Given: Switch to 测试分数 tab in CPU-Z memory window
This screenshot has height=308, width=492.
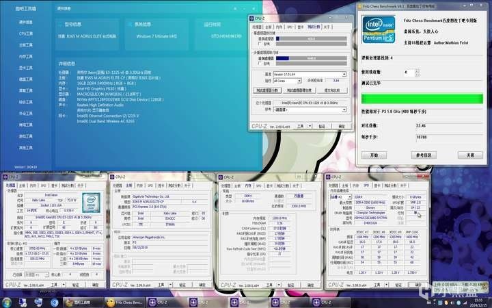Looking at the screenshot, I should (282, 185).
